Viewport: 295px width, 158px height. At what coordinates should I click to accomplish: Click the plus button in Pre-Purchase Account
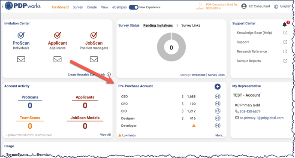[218, 87]
